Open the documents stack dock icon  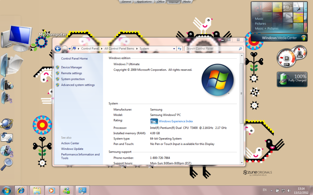point(11,65)
